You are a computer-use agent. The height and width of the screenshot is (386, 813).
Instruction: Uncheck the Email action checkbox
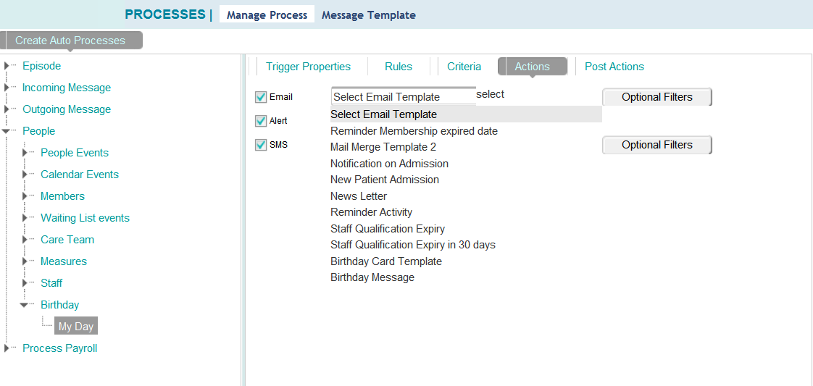click(261, 97)
